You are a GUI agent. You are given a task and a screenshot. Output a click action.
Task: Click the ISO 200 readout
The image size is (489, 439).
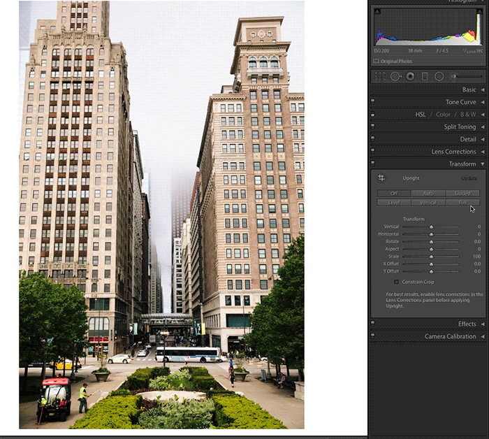click(x=381, y=50)
